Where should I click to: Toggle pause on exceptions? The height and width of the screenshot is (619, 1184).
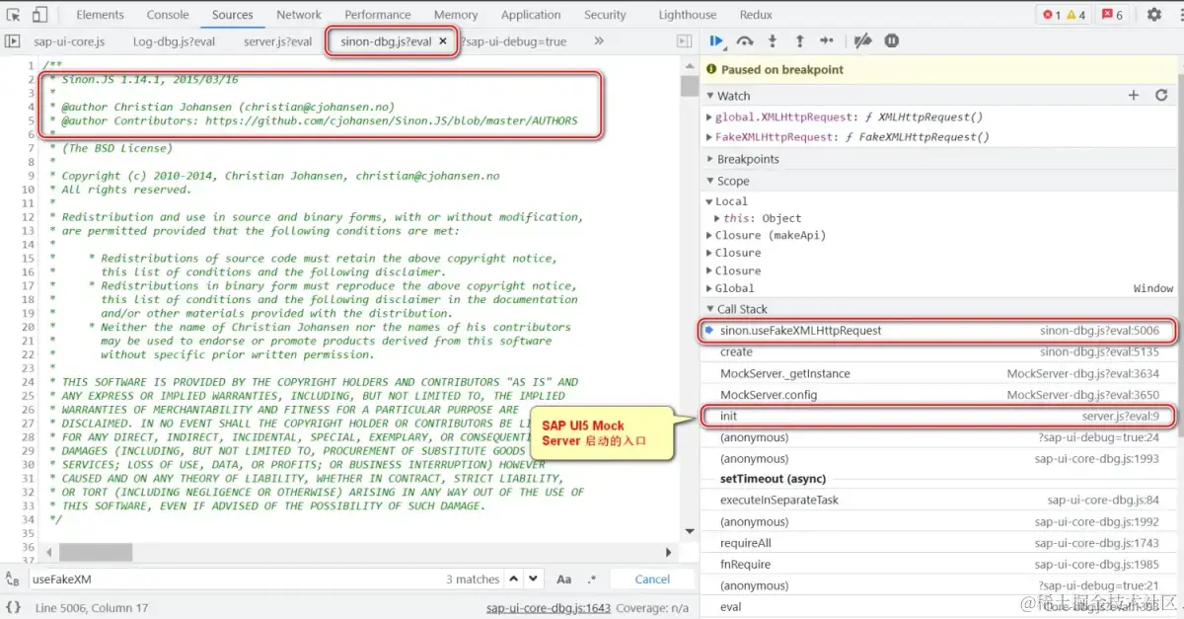[x=891, y=41]
